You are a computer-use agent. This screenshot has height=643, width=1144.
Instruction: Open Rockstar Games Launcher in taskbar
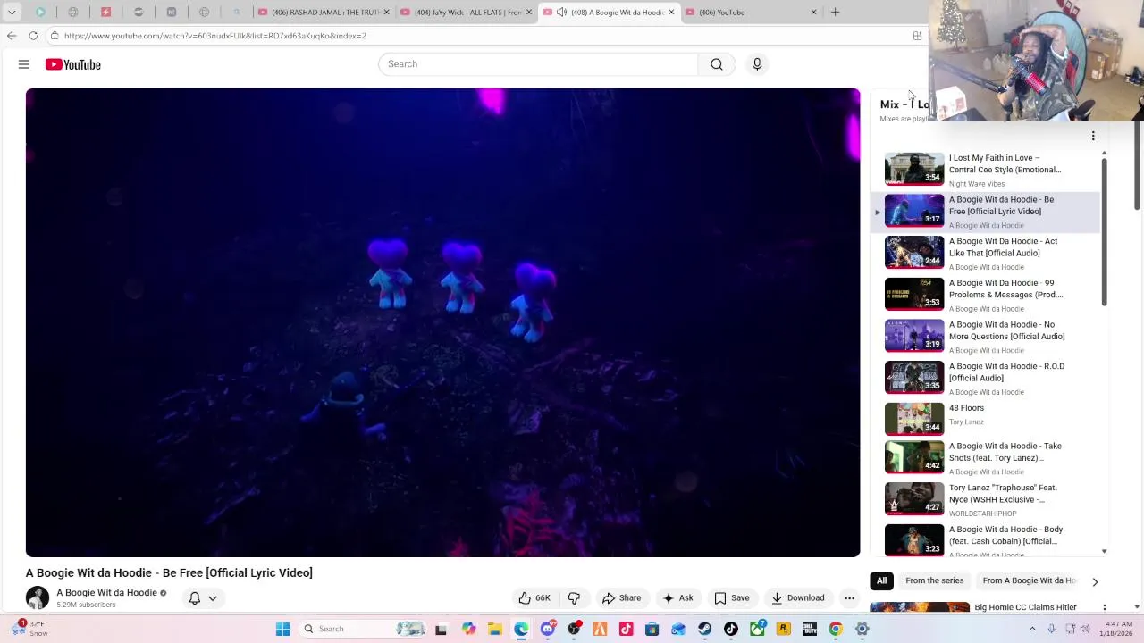click(784, 629)
